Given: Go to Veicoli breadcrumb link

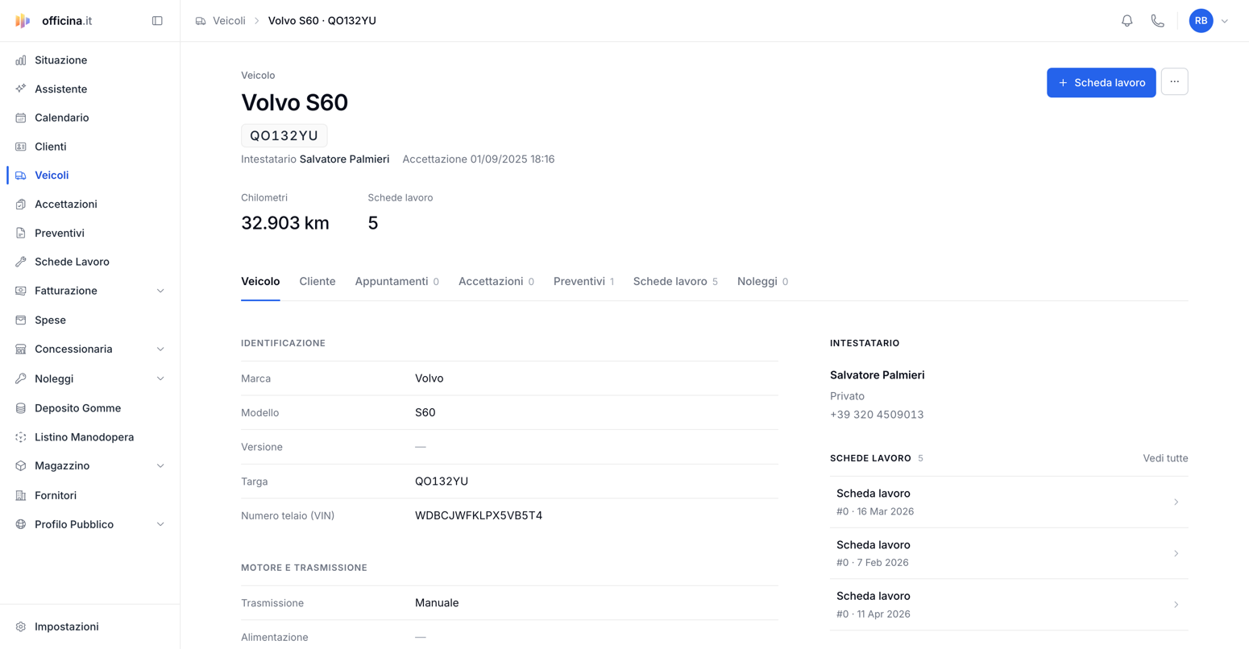Looking at the screenshot, I should click(x=229, y=21).
